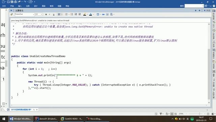This screenshot has width=216, height=122.
Task: Click the Open file icon in quick access toolbar
Action: [8, 2]
